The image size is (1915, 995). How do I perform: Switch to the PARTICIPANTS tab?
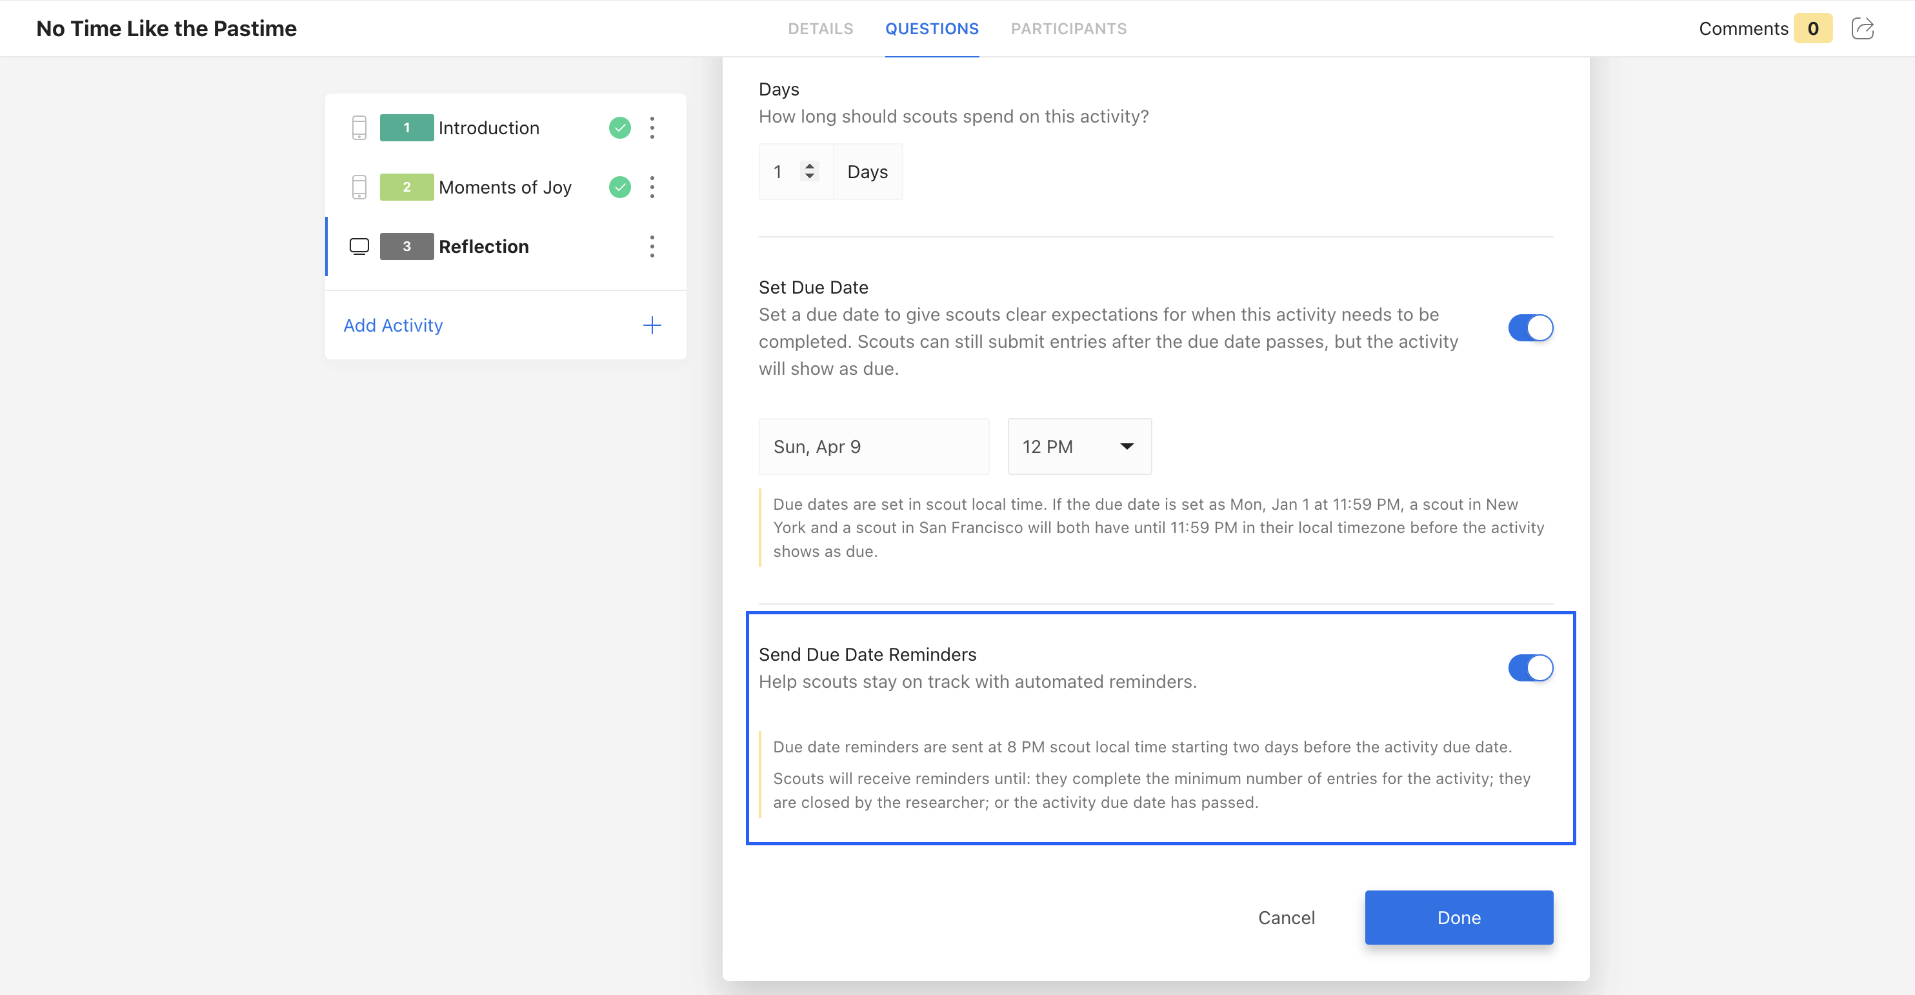tap(1068, 29)
